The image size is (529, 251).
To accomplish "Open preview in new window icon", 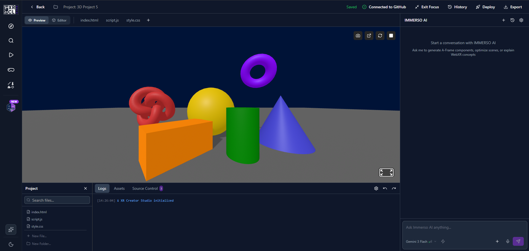I will click(369, 36).
